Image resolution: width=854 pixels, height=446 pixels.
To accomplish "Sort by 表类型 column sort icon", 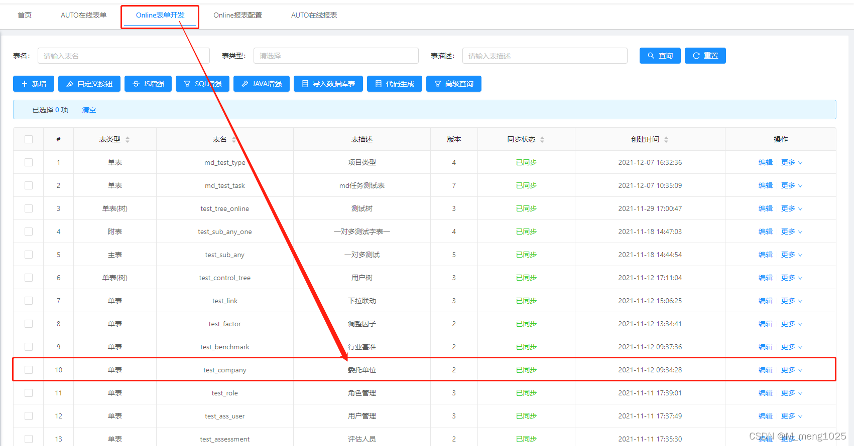I will 128,139.
